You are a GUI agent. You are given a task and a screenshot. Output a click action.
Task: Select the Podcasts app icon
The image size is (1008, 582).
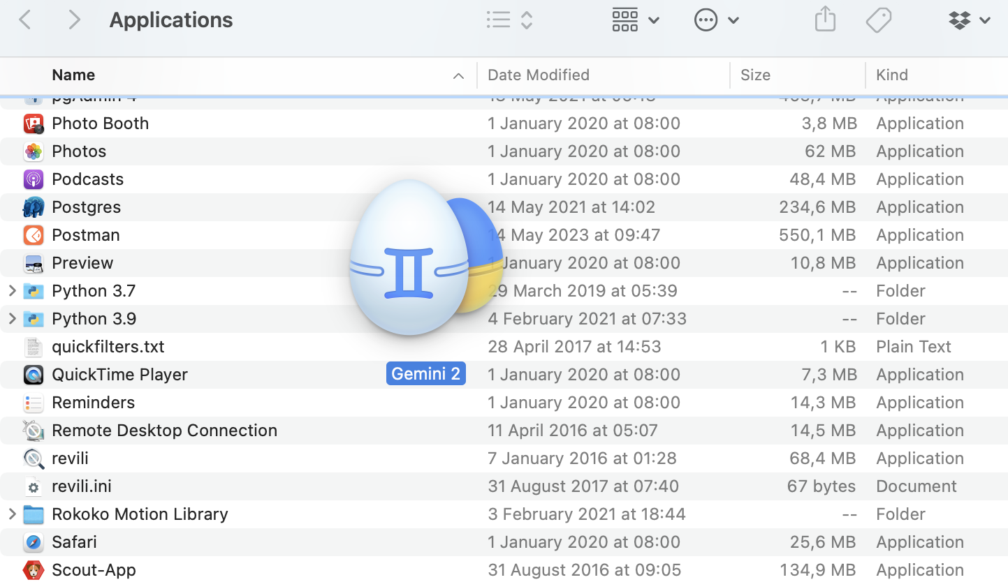coord(34,179)
